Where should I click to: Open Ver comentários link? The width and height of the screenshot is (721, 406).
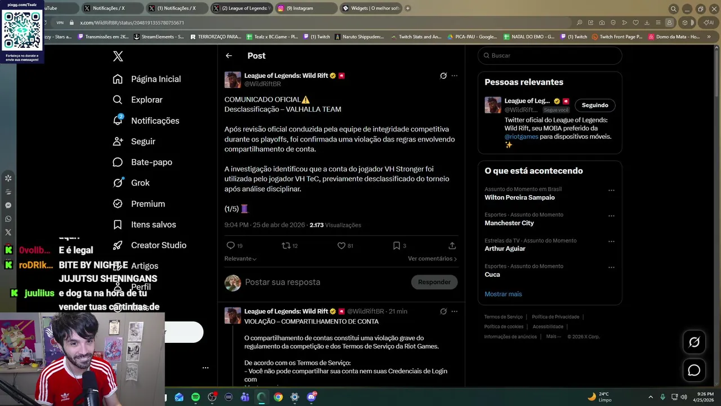pyautogui.click(x=432, y=259)
